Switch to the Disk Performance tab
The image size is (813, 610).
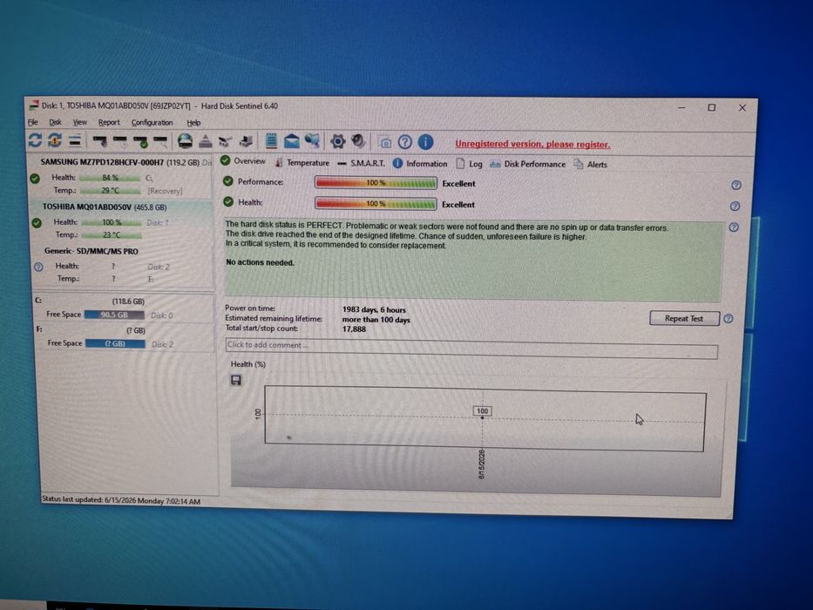528,164
